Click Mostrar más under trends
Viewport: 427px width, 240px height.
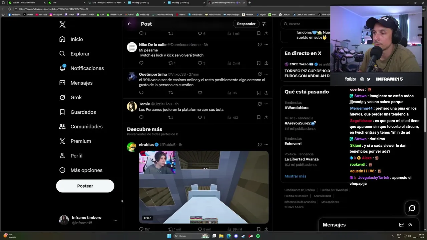(x=295, y=176)
